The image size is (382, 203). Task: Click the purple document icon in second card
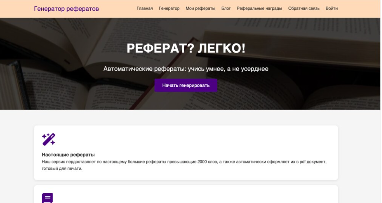47,198
